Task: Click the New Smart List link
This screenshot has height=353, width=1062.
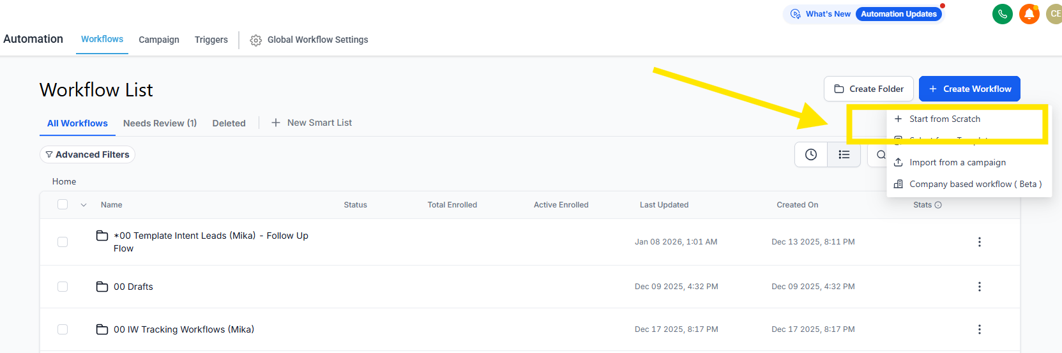Action: [x=312, y=123]
